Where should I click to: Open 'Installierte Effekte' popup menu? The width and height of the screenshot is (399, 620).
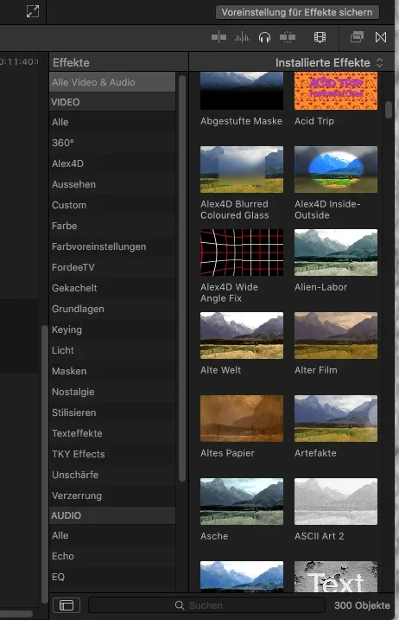tap(329, 62)
